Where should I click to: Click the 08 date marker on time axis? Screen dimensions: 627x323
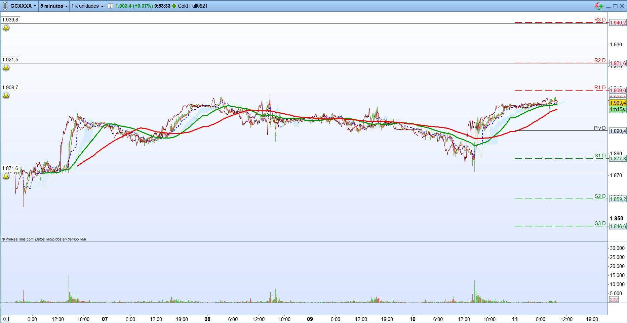click(x=207, y=319)
